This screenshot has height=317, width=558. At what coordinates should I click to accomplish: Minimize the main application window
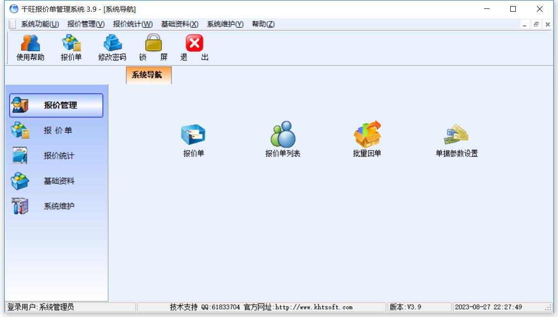tap(487, 9)
